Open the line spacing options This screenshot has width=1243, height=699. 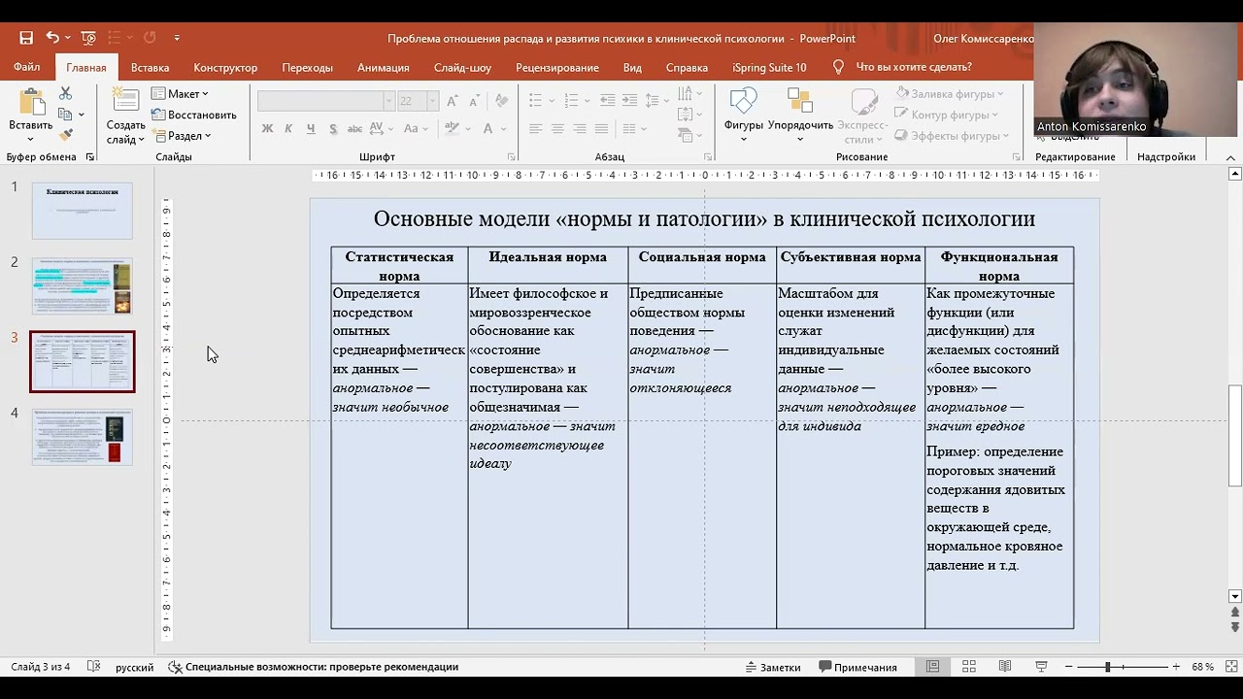[x=657, y=100]
